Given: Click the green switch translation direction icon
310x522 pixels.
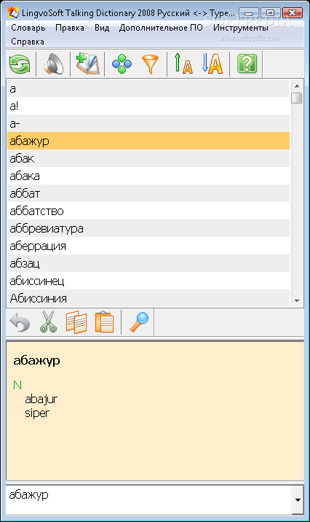Looking at the screenshot, I should (x=20, y=64).
